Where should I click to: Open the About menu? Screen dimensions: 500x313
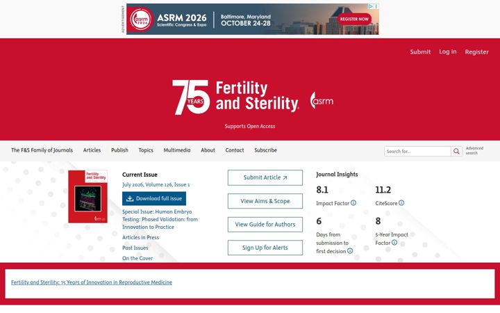(208, 150)
